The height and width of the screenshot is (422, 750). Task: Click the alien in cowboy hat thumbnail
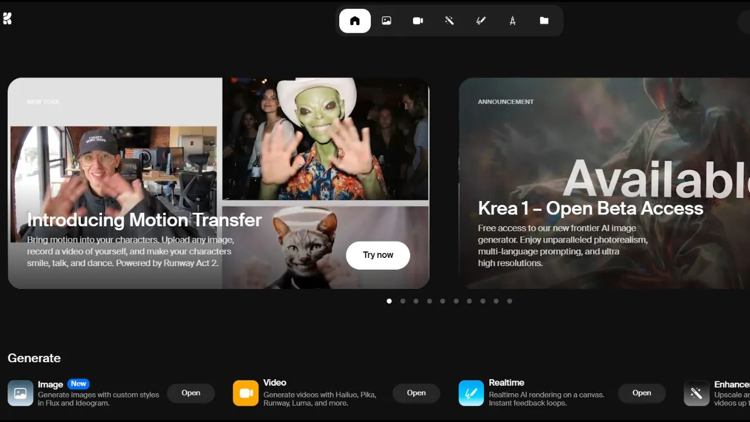pyautogui.click(x=326, y=139)
